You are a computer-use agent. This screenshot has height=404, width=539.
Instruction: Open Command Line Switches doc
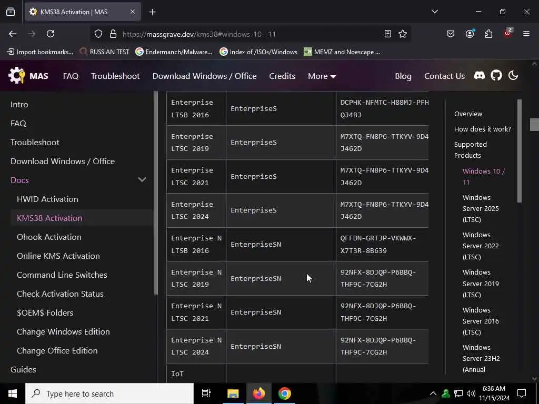pos(62,275)
